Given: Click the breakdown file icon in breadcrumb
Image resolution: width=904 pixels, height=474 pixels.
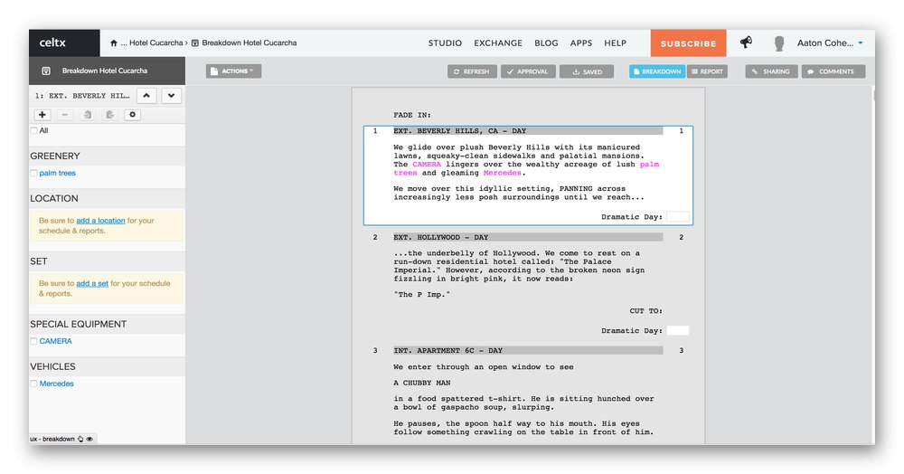Looking at the screenshot, I should click(x=195, y=43).
